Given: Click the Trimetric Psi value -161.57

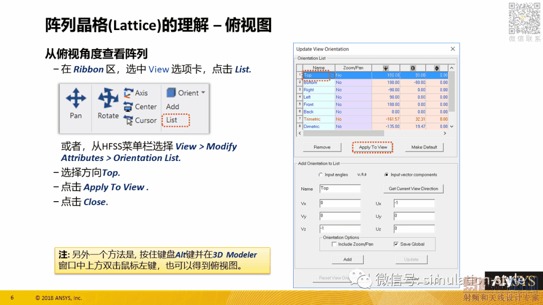Looking at the screenshot, I should click(x=392, y=119).
